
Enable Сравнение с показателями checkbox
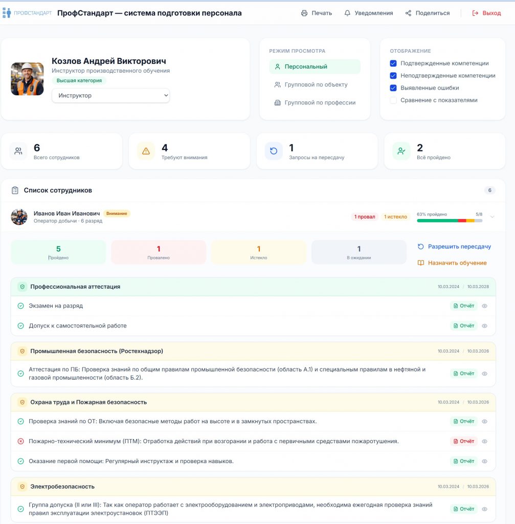click(x=393, y=100)
